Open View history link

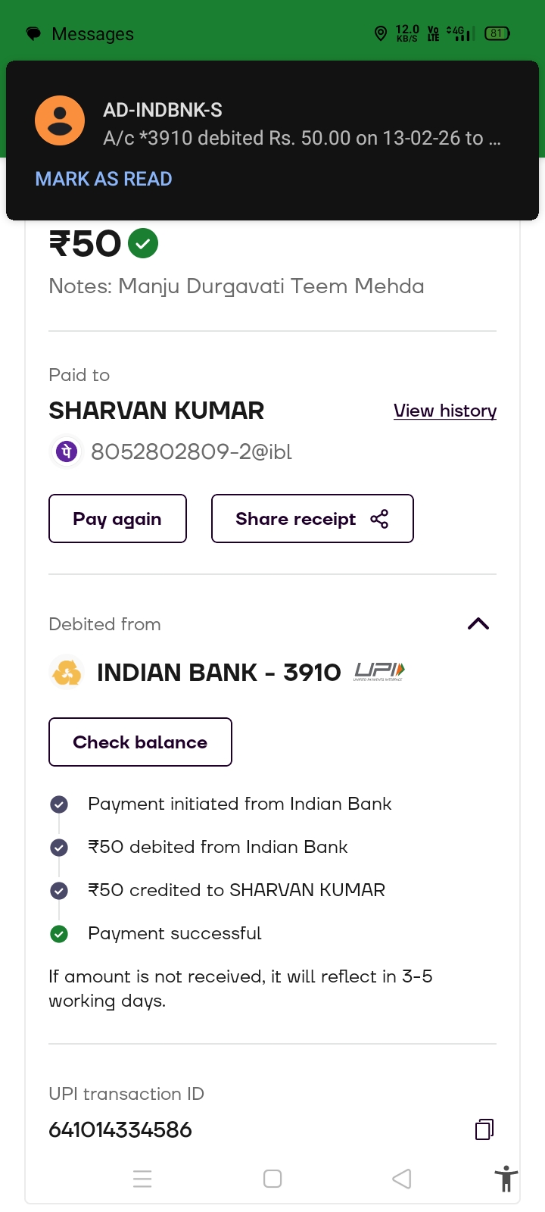445,411
